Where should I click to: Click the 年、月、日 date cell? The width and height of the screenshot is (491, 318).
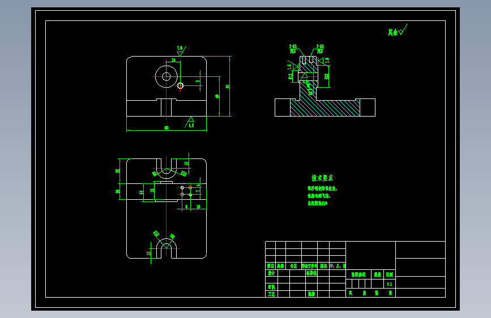(338, 266)
